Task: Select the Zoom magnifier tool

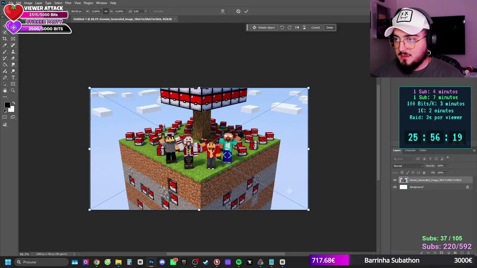Action: (13, 90)
